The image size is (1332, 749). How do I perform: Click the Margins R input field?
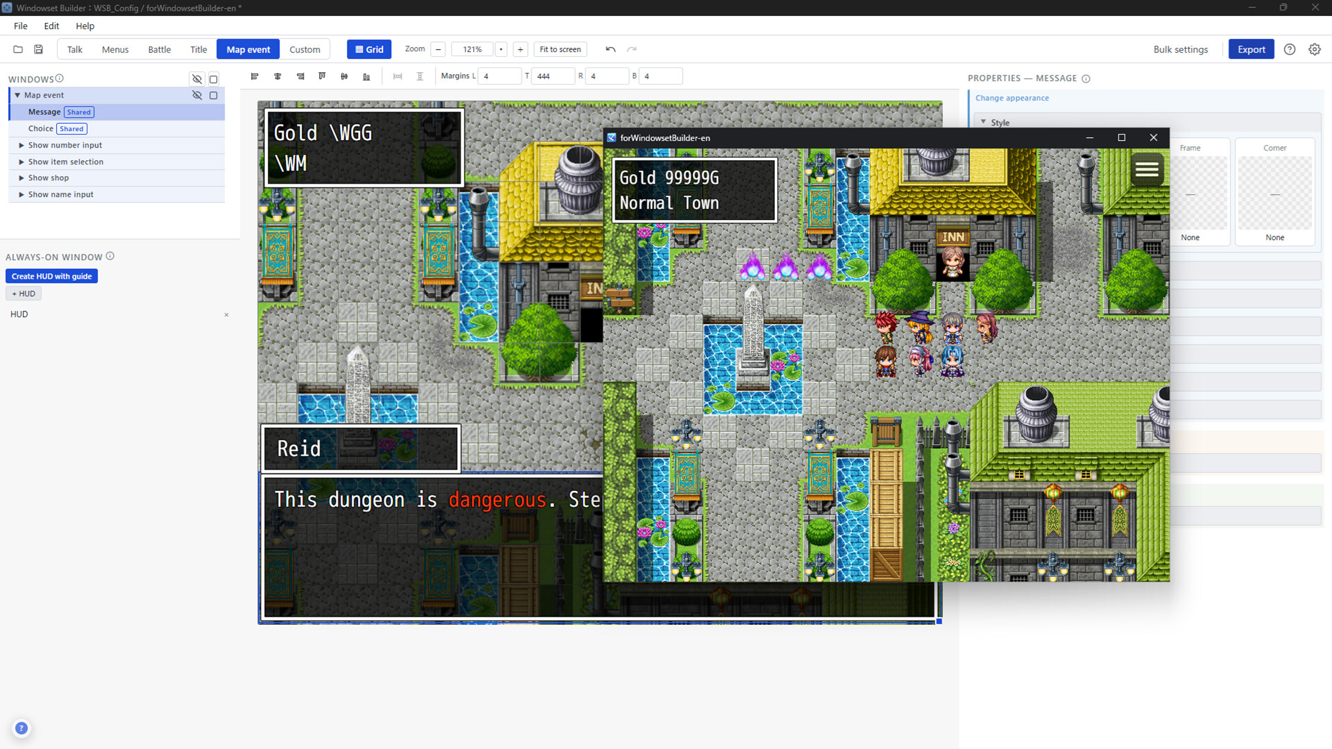(607, 76)
